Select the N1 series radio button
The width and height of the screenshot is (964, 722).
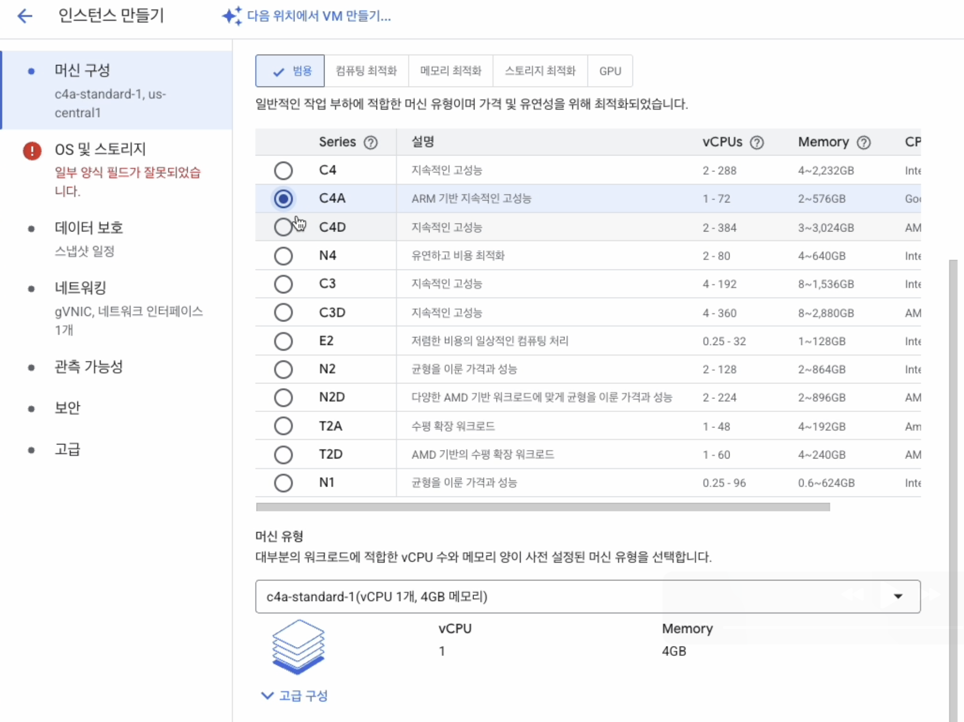[x=283, y=483]
